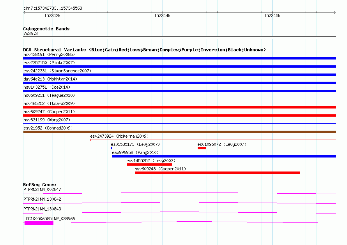
Task: Open variant label nsv509231 (Teague2010)
Action: (49, 95)
